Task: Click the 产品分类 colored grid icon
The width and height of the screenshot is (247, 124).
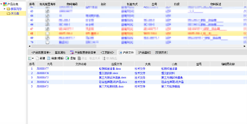Action: click(x=5, y=4)
